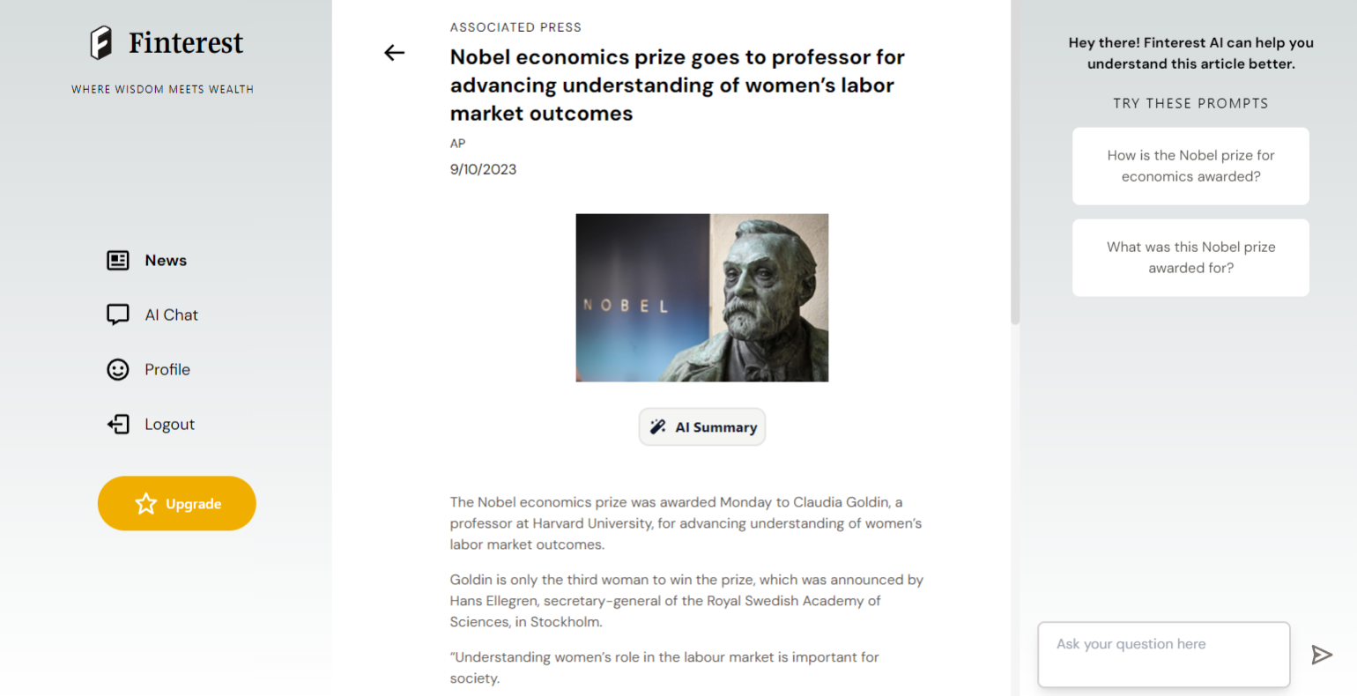Click the AI Chat speech bubble icon

click(118, 315)
